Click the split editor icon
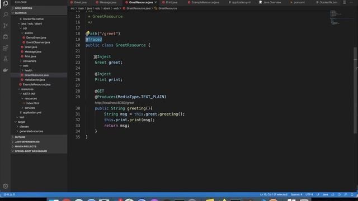Screen dimensions: 358x201 tap(345, 2)
